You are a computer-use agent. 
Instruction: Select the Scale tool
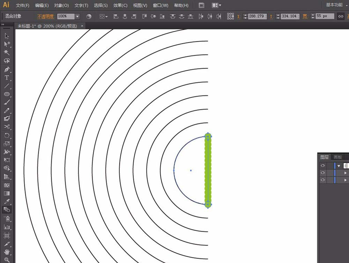point(7,144)
